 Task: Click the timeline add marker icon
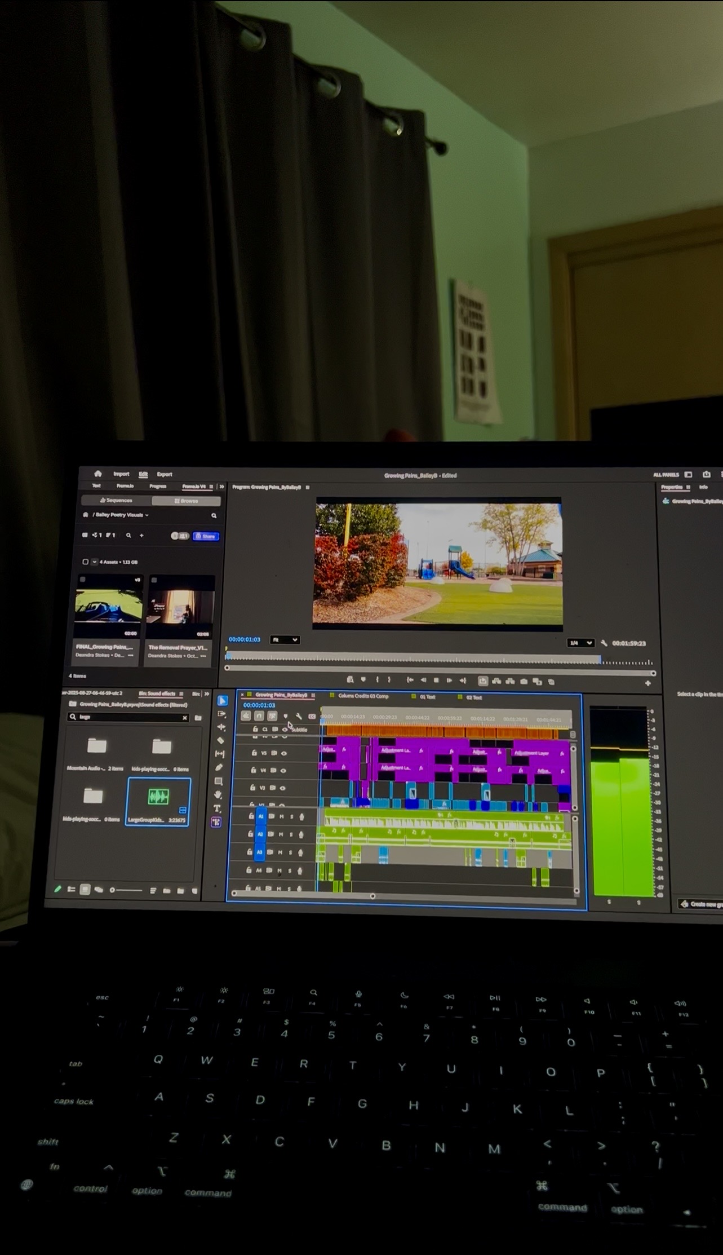pos(286,716)
